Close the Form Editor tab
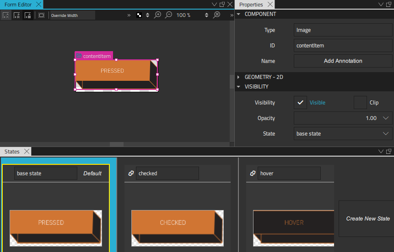The width and height of the screenshot is (394, 252). [x=39, y=5]
